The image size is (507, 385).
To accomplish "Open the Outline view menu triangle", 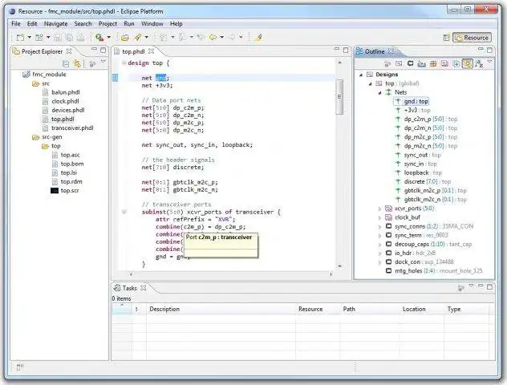I will (x=489, y=62).
